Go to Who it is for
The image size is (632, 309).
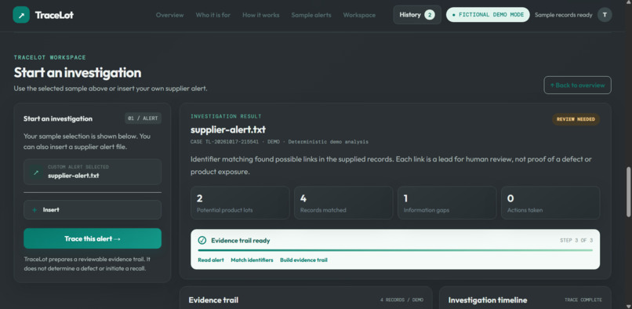[212, 15]
